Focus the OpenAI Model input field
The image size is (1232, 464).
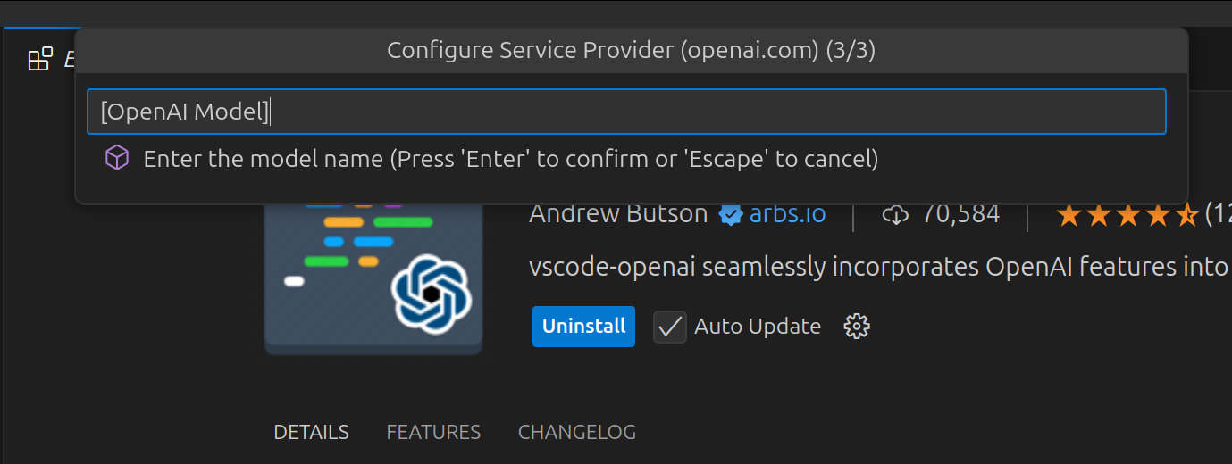(626, 112)
